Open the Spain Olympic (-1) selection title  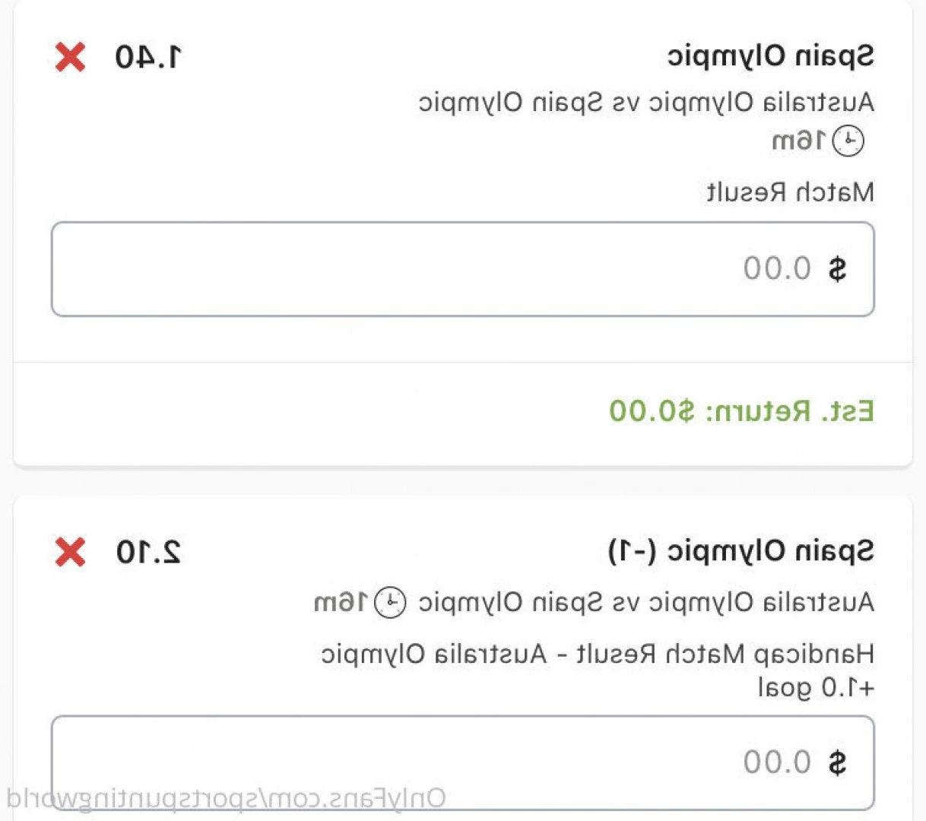[x=741, y=552]
